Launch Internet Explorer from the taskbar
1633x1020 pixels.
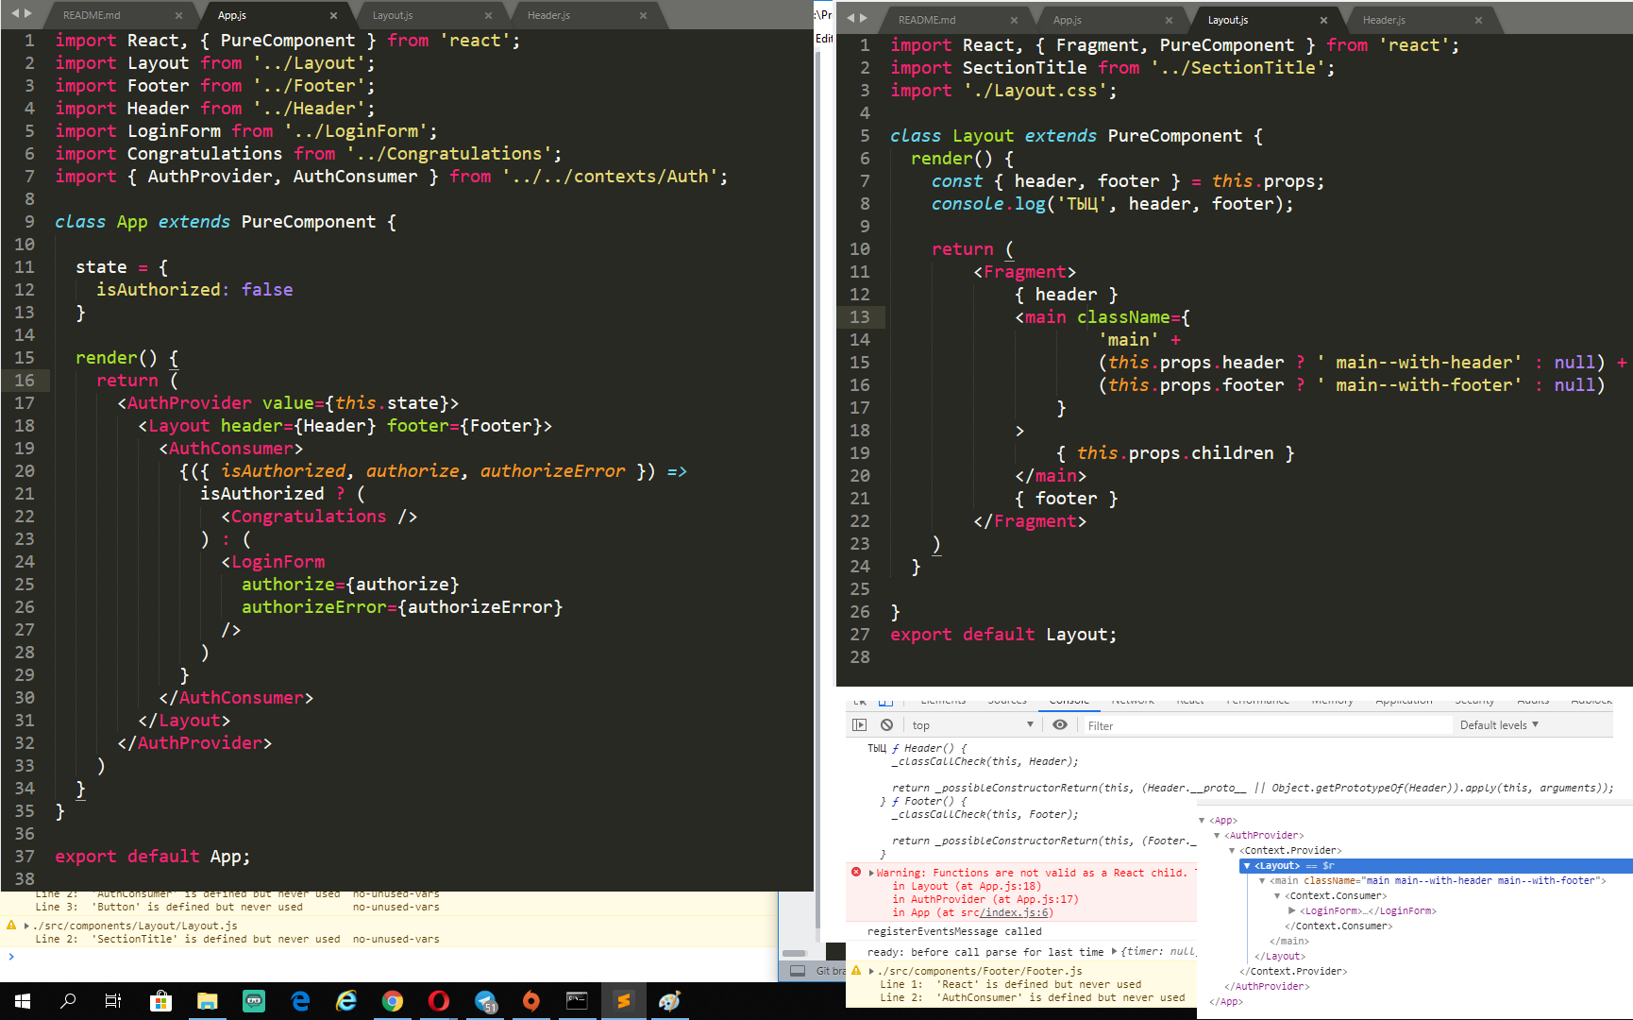click(346, 1001)
